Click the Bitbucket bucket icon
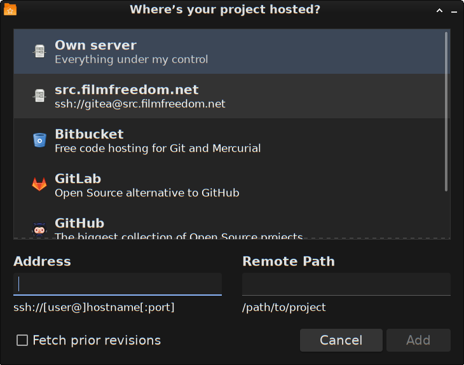The height and width of the screenshot is (365, 464). click(39, 141)
